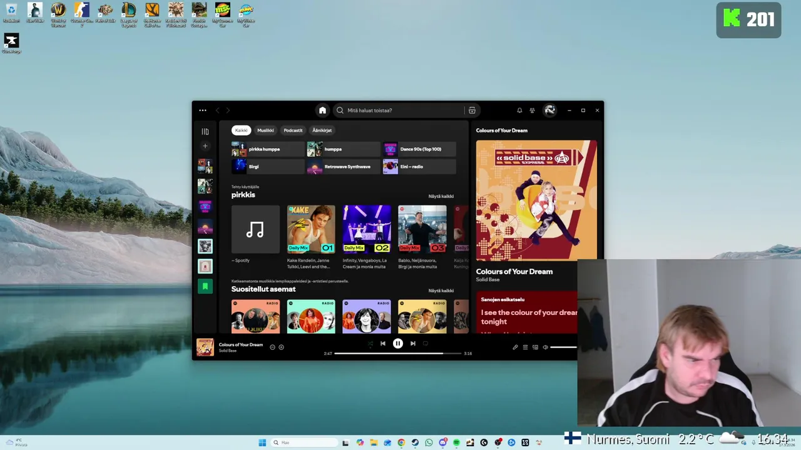Open WhatsApp from the taskbar
This screenshot has height=450, width=801.
tap(429, 442)
